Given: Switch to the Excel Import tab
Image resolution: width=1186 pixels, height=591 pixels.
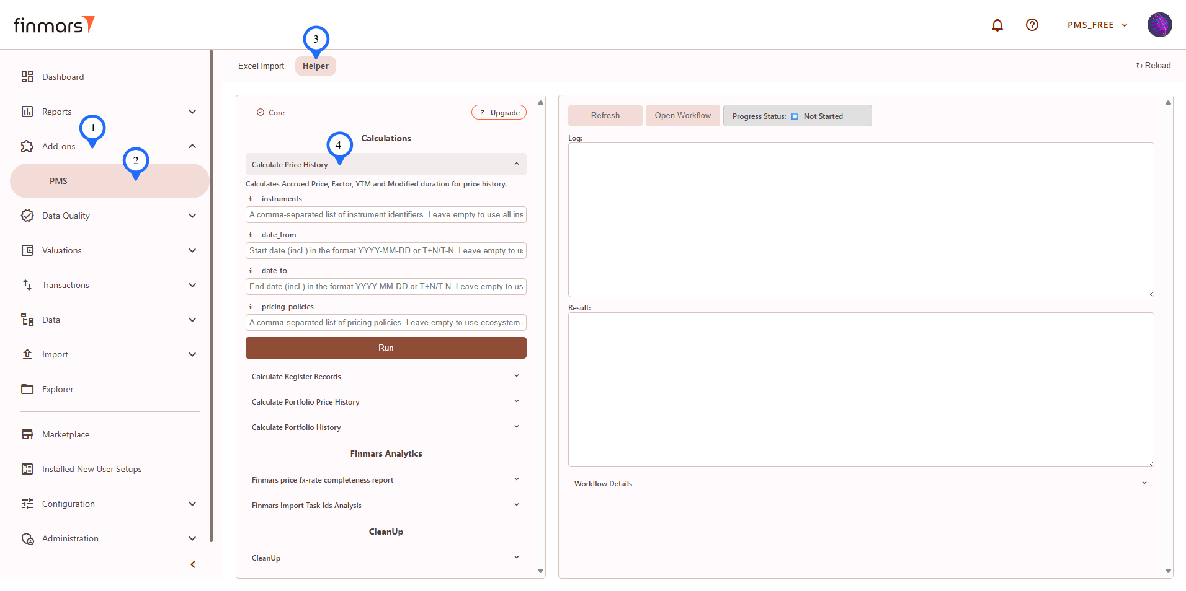Looking at the screenshot, I should tap(261, 66).
